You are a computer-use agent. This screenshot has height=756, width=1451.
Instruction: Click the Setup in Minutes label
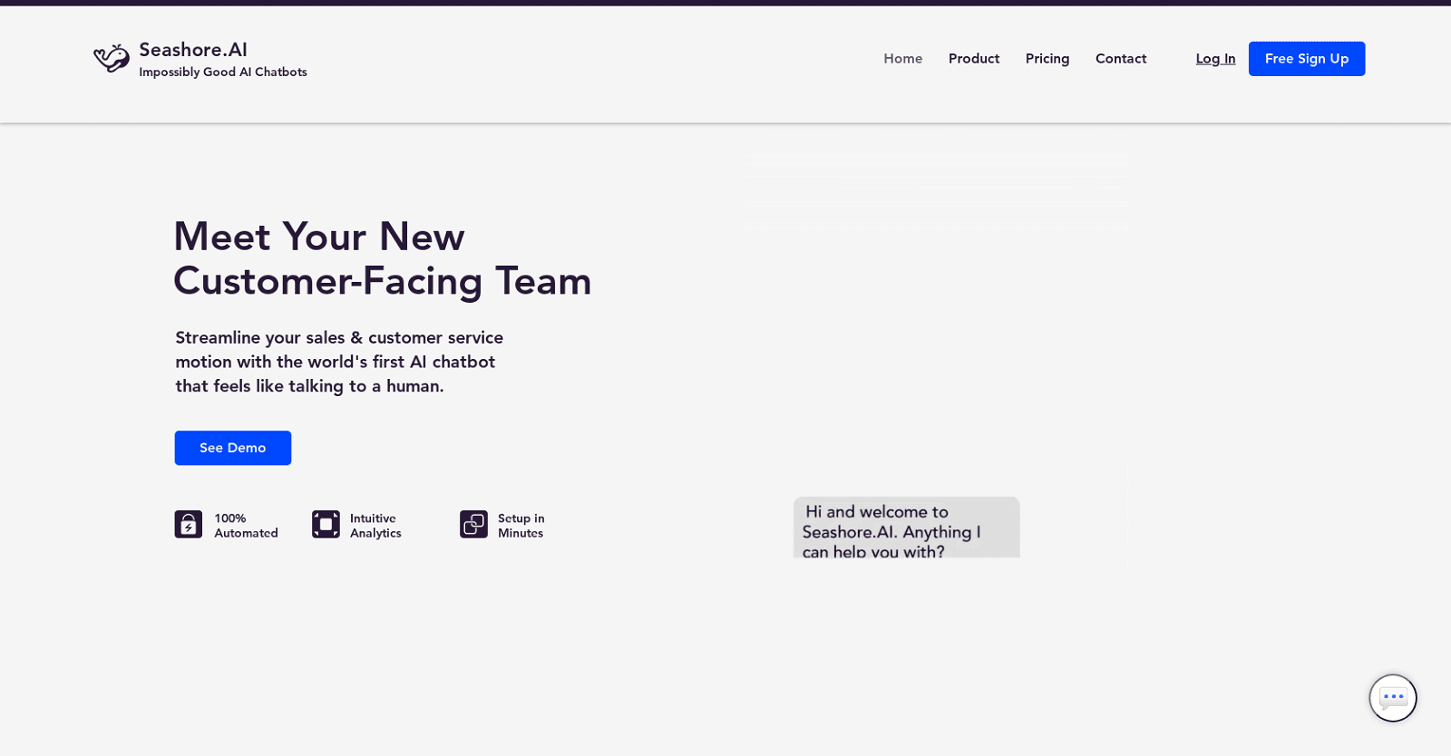click(521, 526)
